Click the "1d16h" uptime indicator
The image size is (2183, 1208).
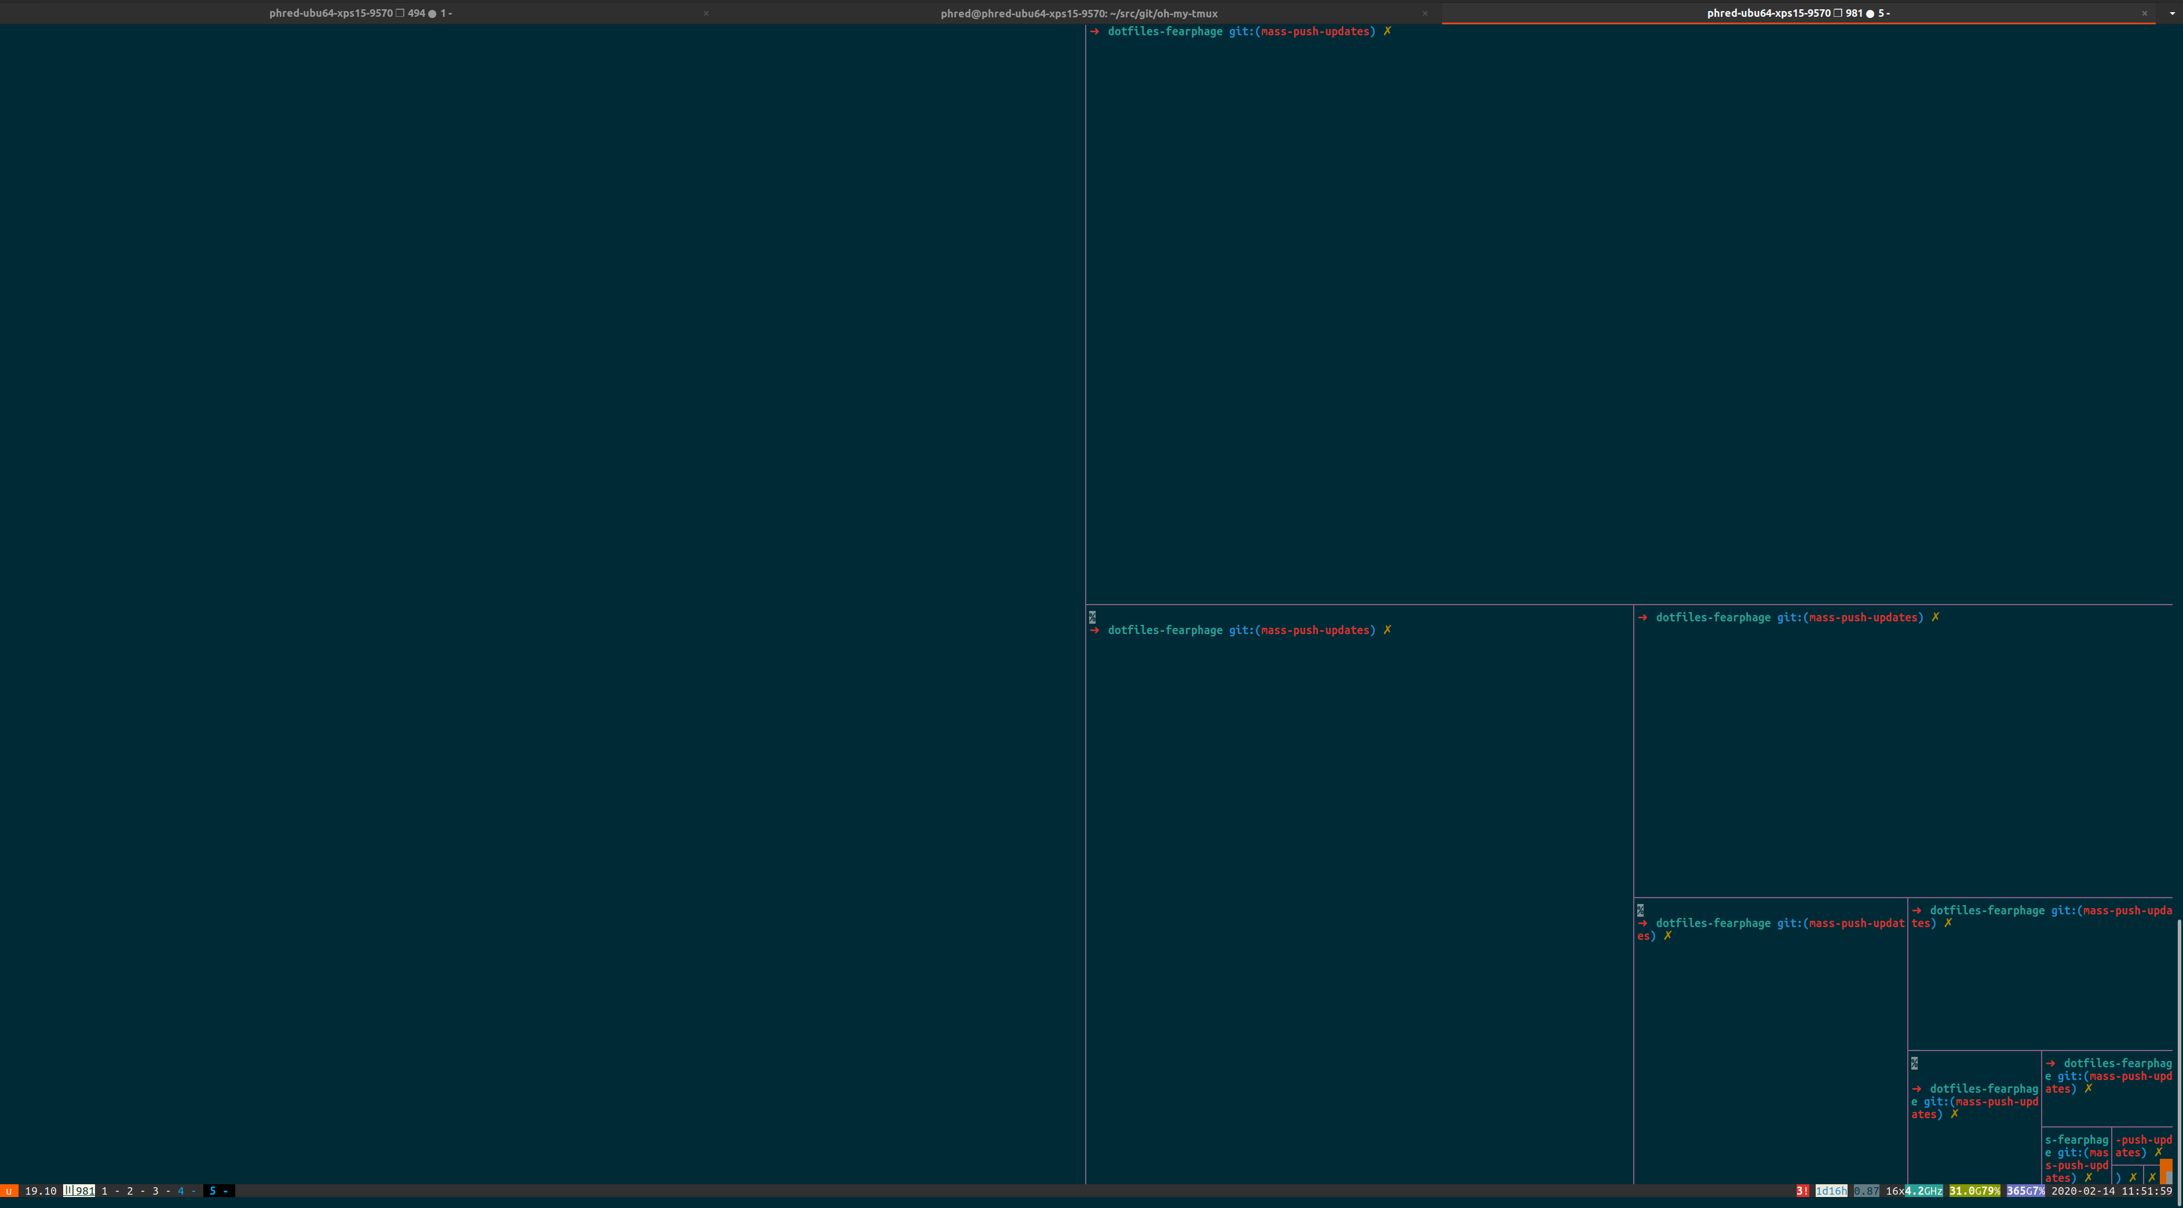coord(1831,1190)
